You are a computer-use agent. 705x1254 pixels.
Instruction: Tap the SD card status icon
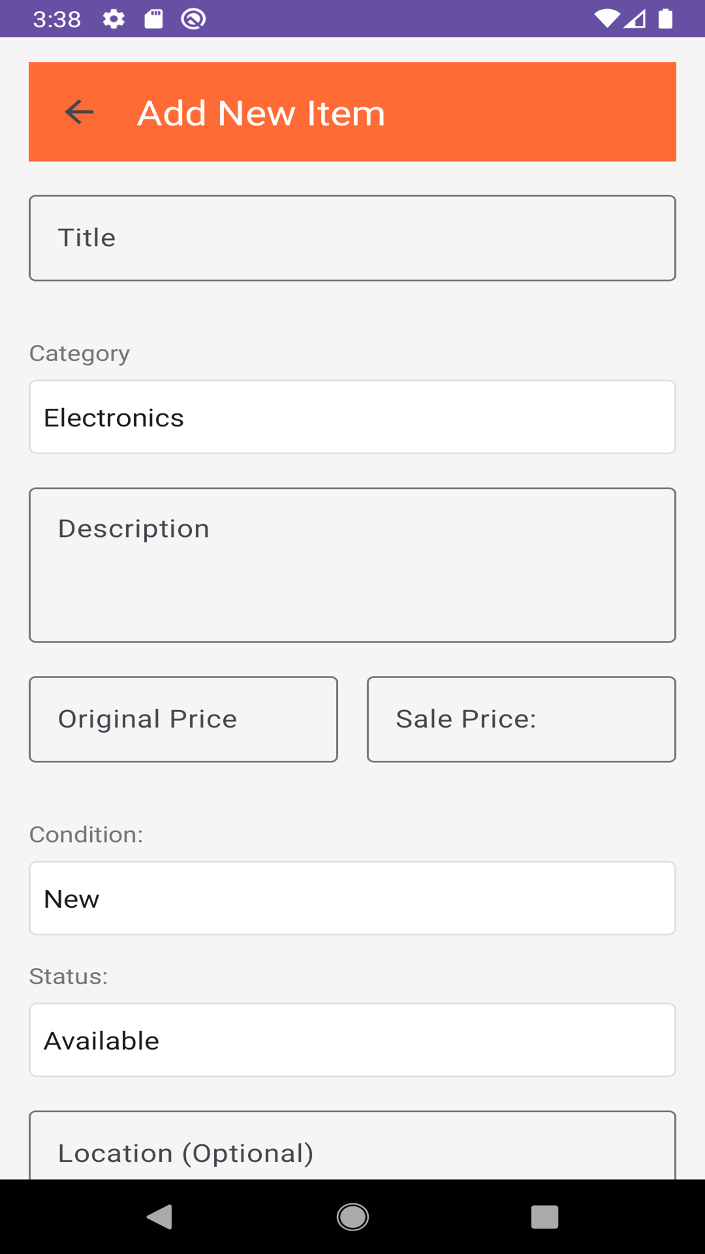point(153,19)
